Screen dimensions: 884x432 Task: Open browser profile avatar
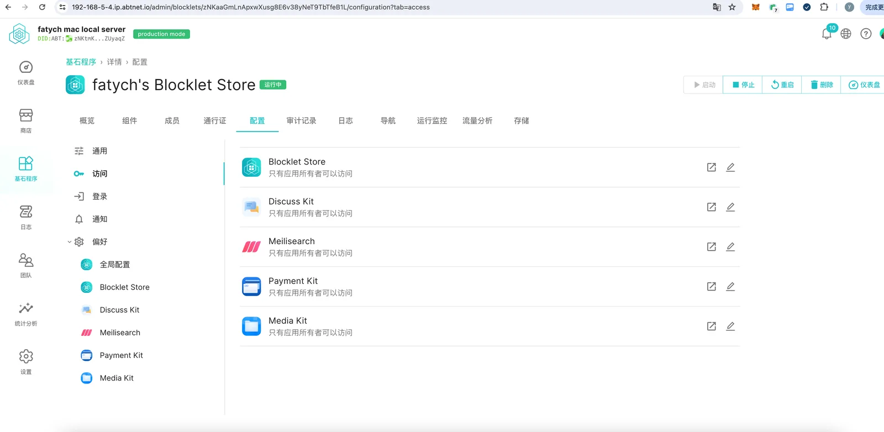click(x=850, y=7)
